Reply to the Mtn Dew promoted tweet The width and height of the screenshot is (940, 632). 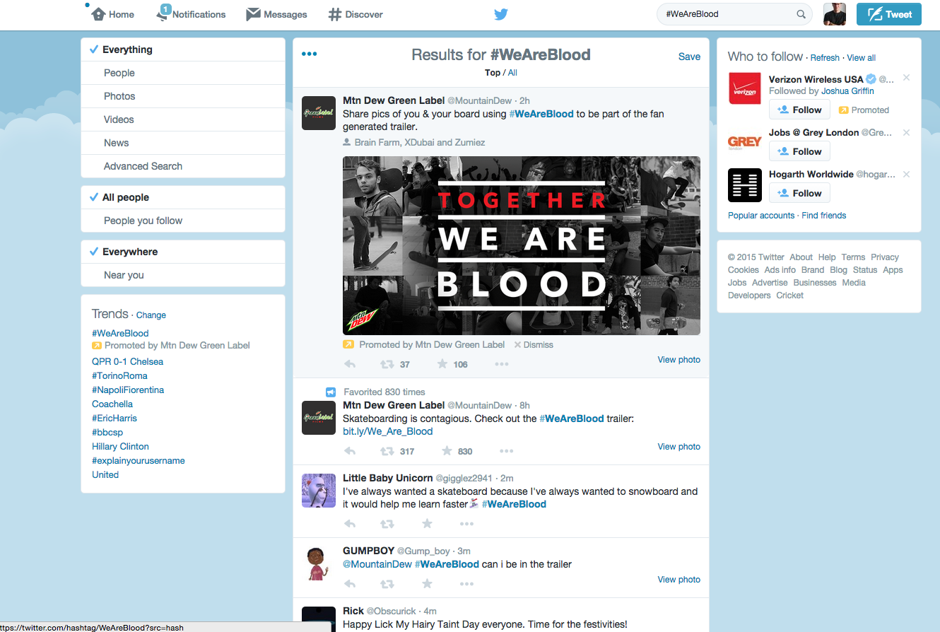coord(349,365)
